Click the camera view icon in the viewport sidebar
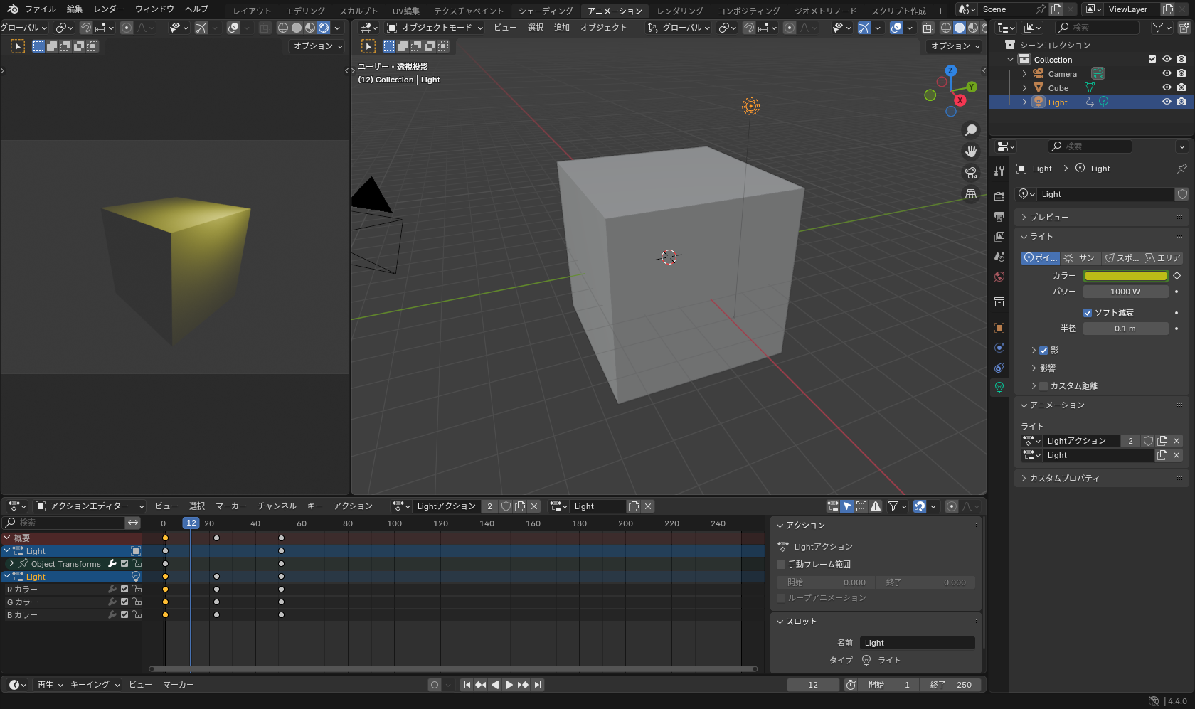This screenshot has width=1195, height=709. pyautogui.click(x=971, y=172)
